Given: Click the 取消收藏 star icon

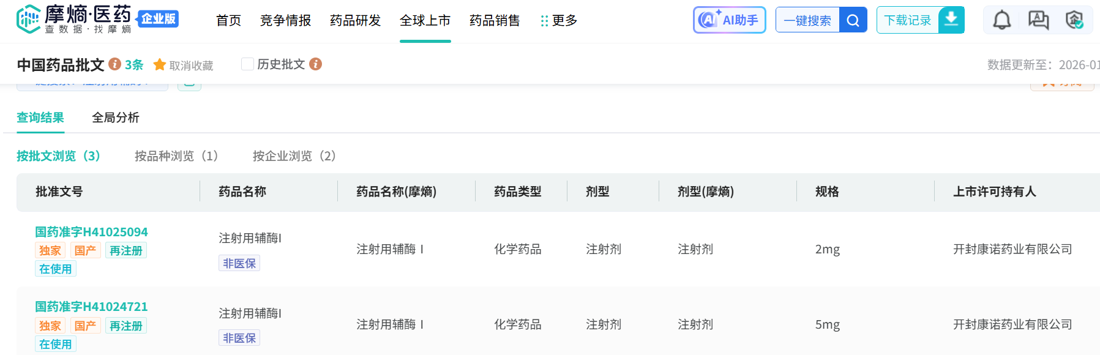Looking at the screenshot, I should [x=160, y=65].
